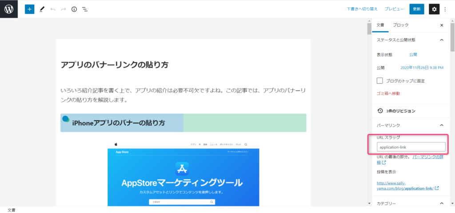Select the iPhoneアプリのバナーの貼り方 heading block
Screen dimensions: 455x213
pos(184,123)
